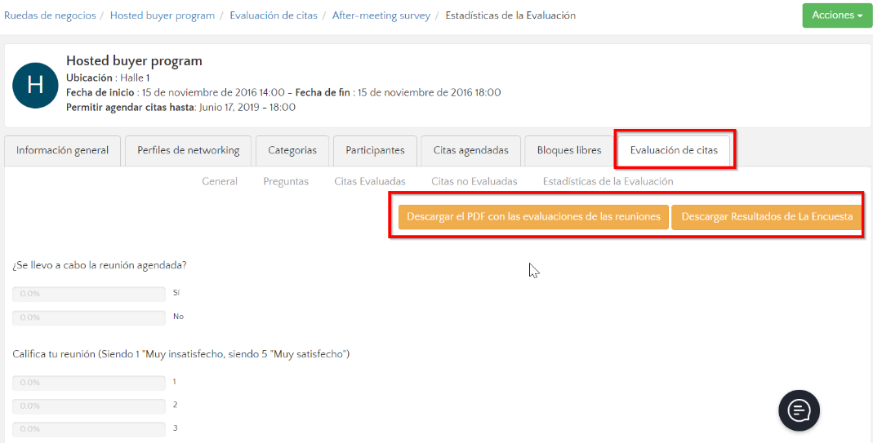Go to the Participantes tab

pyautogui.click(x=375, y=150)
